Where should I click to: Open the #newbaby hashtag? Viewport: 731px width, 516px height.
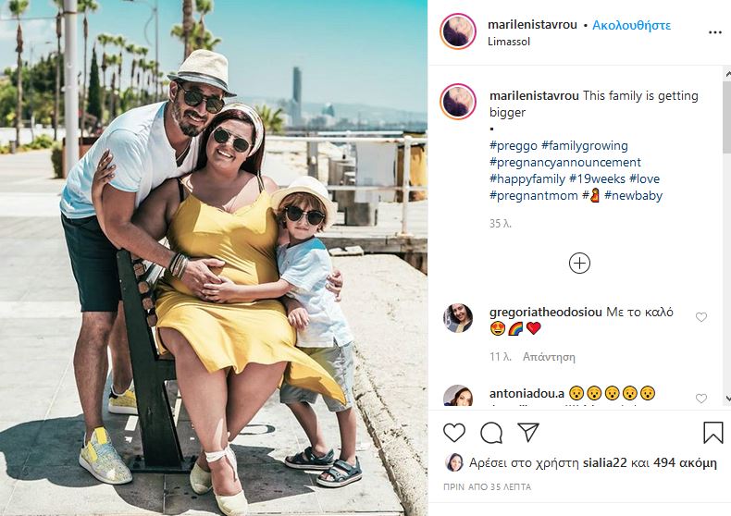coord(633,196)
